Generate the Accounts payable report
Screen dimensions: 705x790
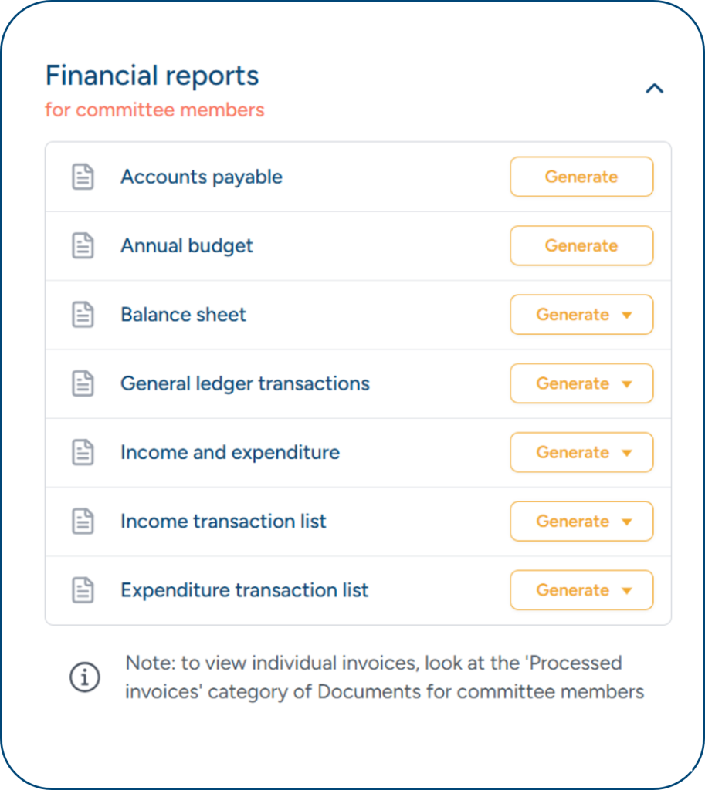pyautogui.click(x=581, y=177)
